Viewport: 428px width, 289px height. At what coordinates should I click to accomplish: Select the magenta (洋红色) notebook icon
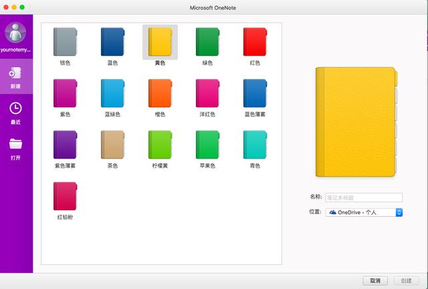(x=207, y=93)
